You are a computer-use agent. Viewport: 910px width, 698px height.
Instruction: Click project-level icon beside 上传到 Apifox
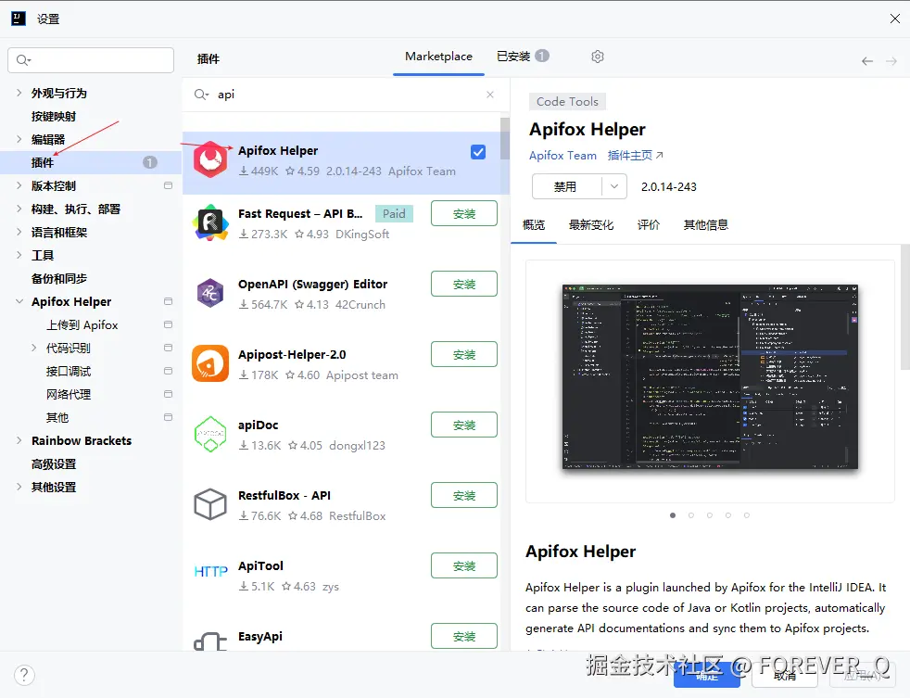click(169, 324)
